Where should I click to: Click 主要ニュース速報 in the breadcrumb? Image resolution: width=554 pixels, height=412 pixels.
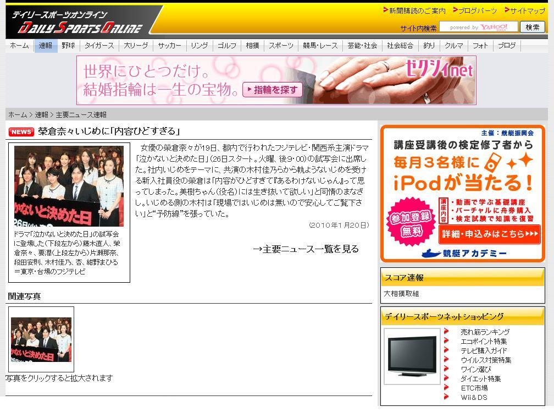81,114
